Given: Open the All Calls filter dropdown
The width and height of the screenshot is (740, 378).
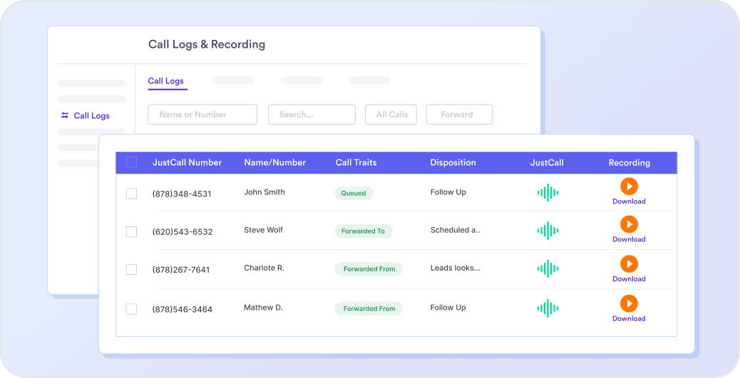Looking at the screenshot, I should (391, 115).
